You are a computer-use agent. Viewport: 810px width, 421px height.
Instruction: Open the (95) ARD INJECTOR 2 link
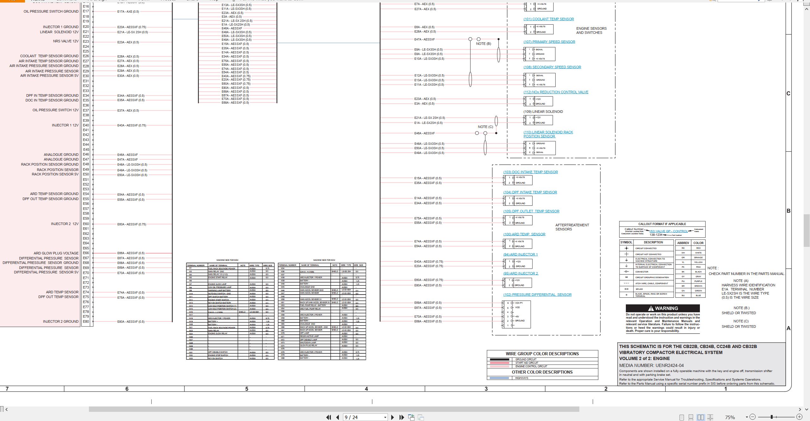click(x=521, y=273)
